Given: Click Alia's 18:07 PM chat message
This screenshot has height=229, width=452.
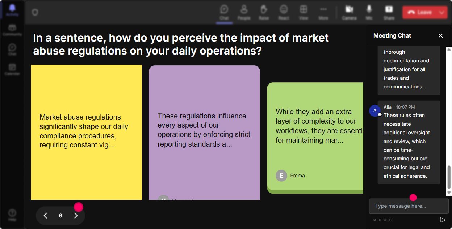Looking at the screenshot, I should (409, 142).
